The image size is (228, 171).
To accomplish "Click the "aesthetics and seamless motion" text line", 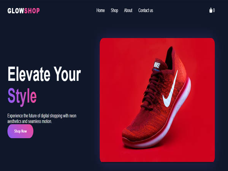I will pos(30,121).
